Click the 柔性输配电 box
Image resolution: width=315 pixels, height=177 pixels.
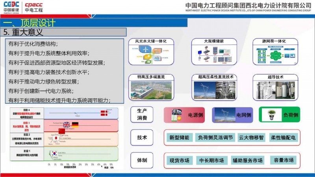283,138
